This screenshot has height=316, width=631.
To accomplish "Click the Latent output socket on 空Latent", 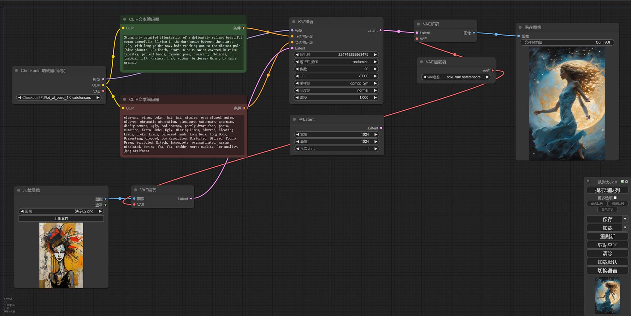I will [381, 128].
